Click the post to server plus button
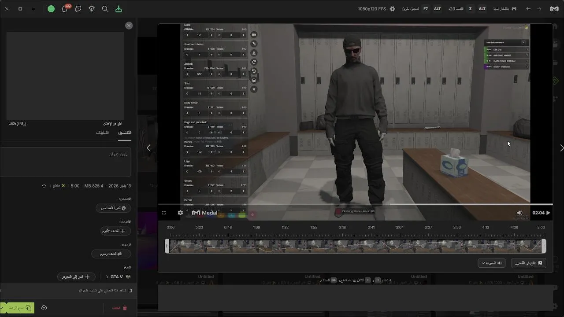The image size is (564, 317). pos(77,276)
